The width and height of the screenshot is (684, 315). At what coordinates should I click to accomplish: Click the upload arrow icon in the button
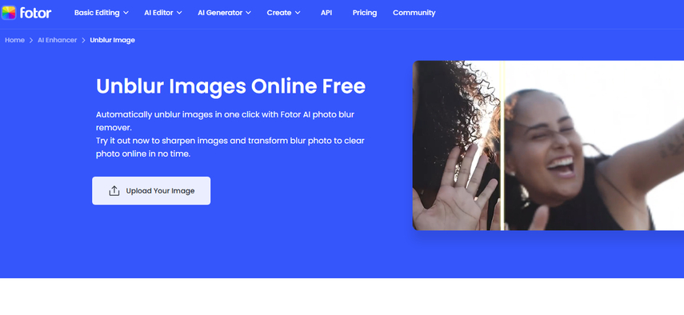tap(114, 191)
